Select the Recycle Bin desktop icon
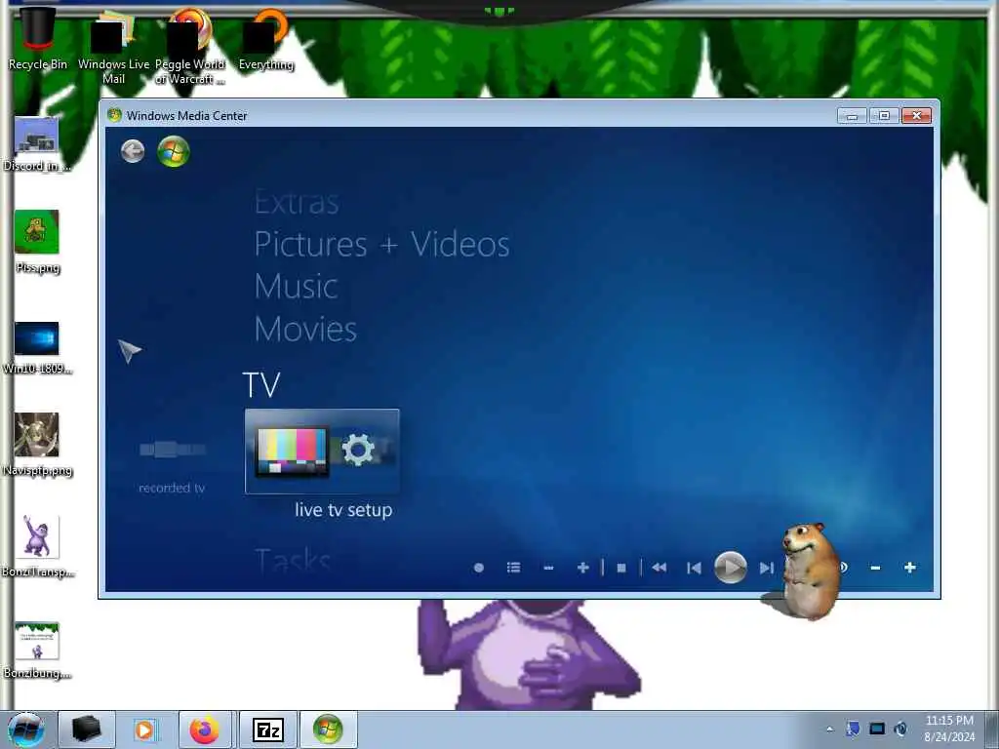 38,38
